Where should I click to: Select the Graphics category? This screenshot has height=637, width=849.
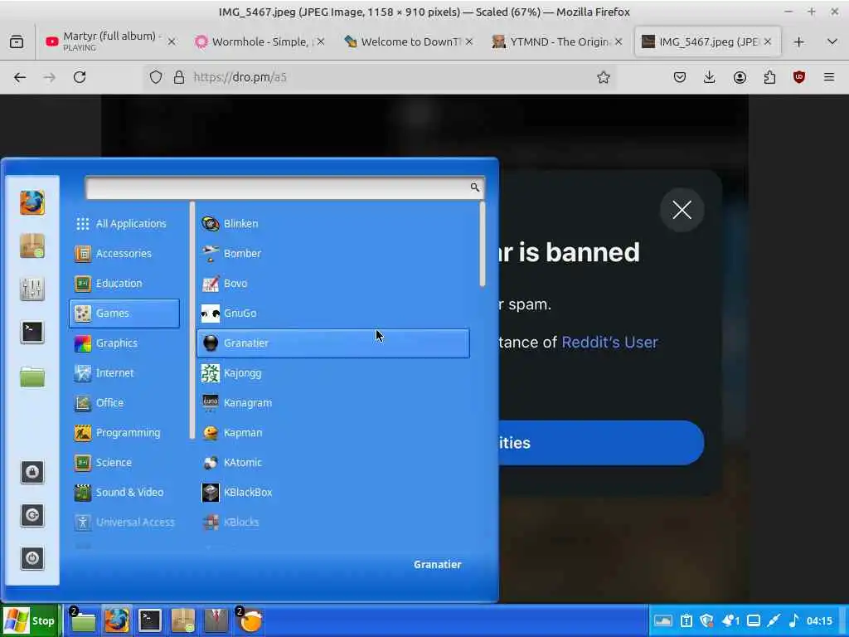pos(124,343)
